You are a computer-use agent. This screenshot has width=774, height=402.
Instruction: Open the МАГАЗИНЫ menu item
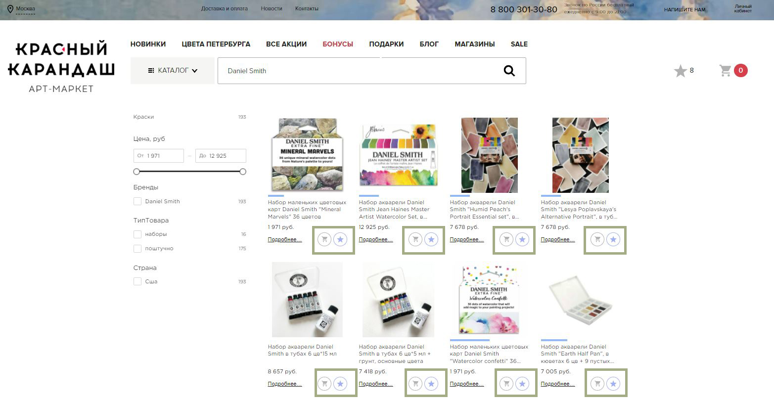(475, 44)
